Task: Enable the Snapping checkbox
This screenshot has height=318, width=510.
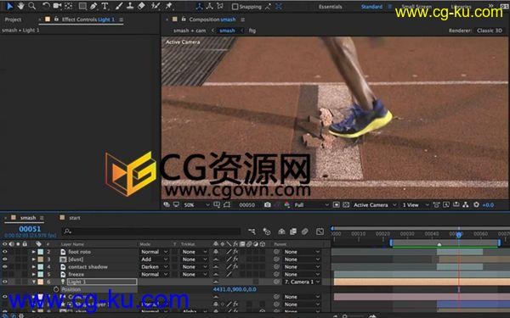Action: point(235,7)
